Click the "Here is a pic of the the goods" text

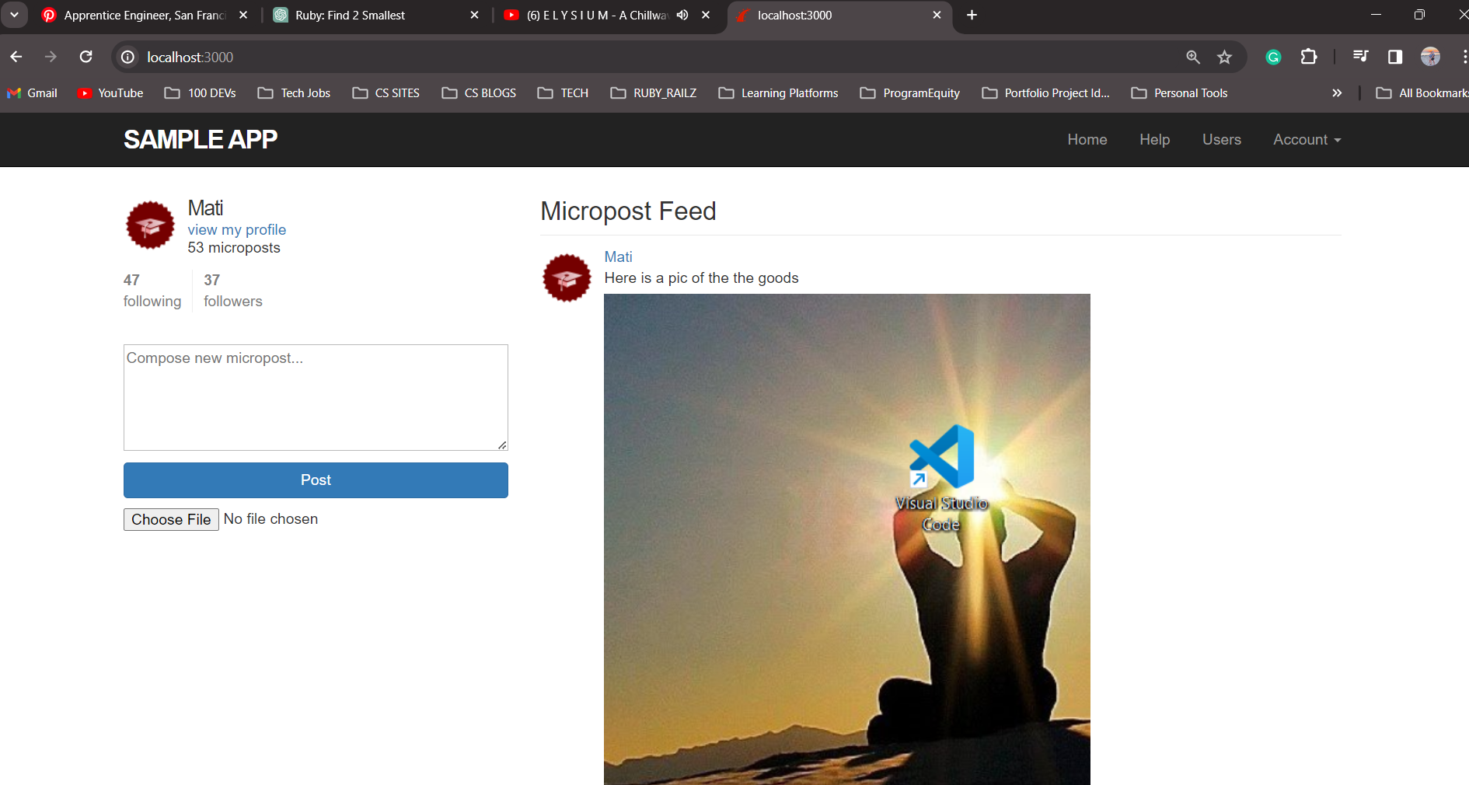point(701,277)
